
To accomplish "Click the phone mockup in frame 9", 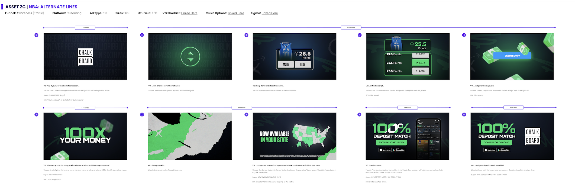I will [428, 139].
